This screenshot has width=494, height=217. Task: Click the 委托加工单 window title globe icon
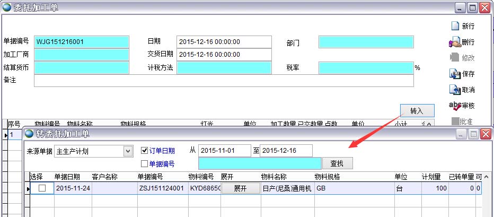click(7, 7)
